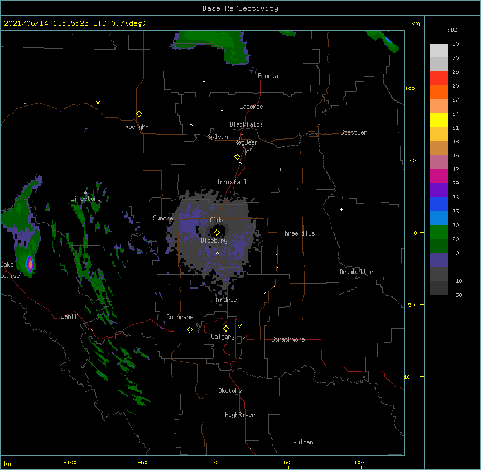Click the blue echo in the top-right green band
Image resolution: width=481 pixels, height=470 pixels.
click(x=388, y=40)
